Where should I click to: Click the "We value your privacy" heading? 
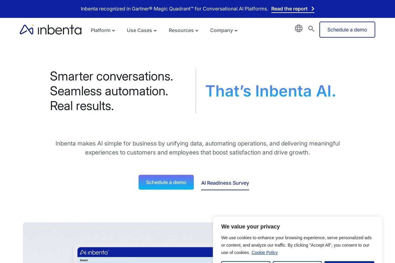251,227
